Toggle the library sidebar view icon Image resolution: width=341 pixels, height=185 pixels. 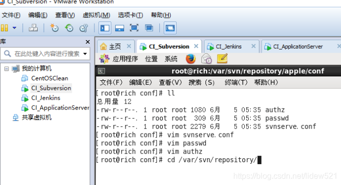[x=105, y=28]
